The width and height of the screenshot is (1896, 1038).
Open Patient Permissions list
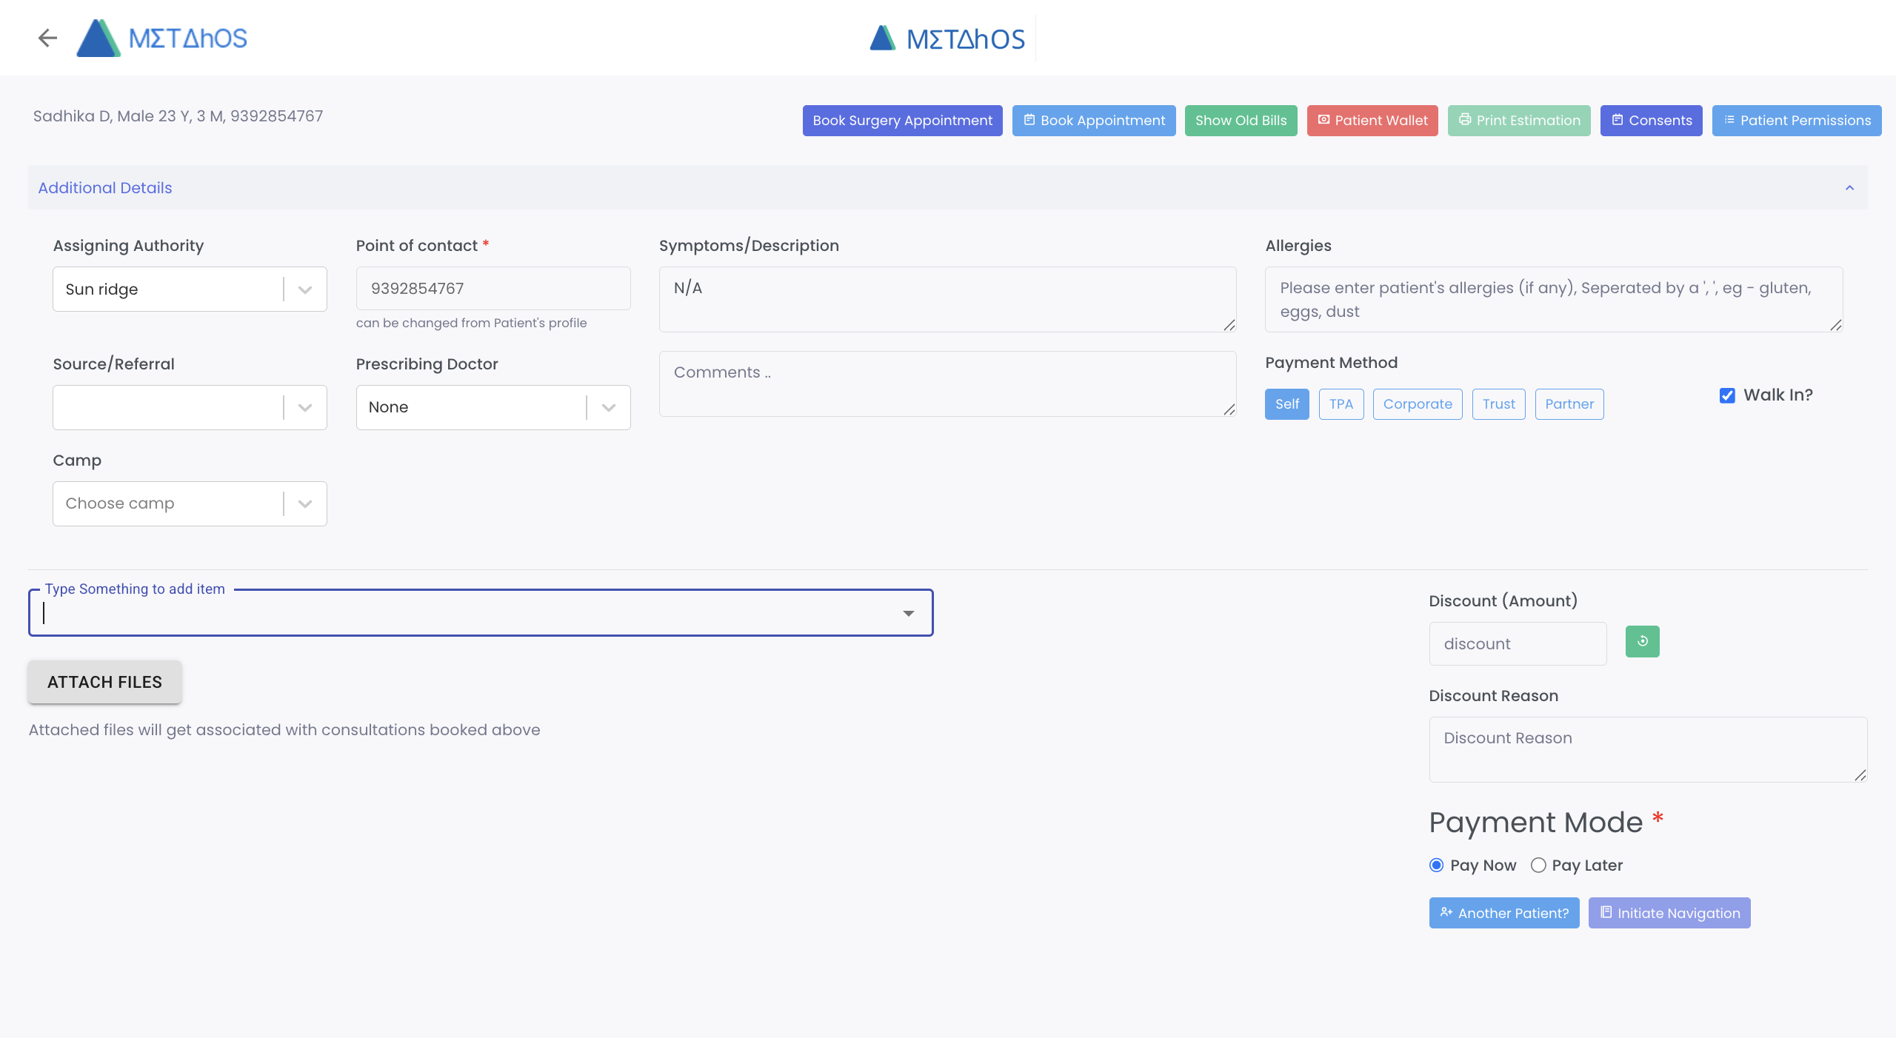point(1796,121)
